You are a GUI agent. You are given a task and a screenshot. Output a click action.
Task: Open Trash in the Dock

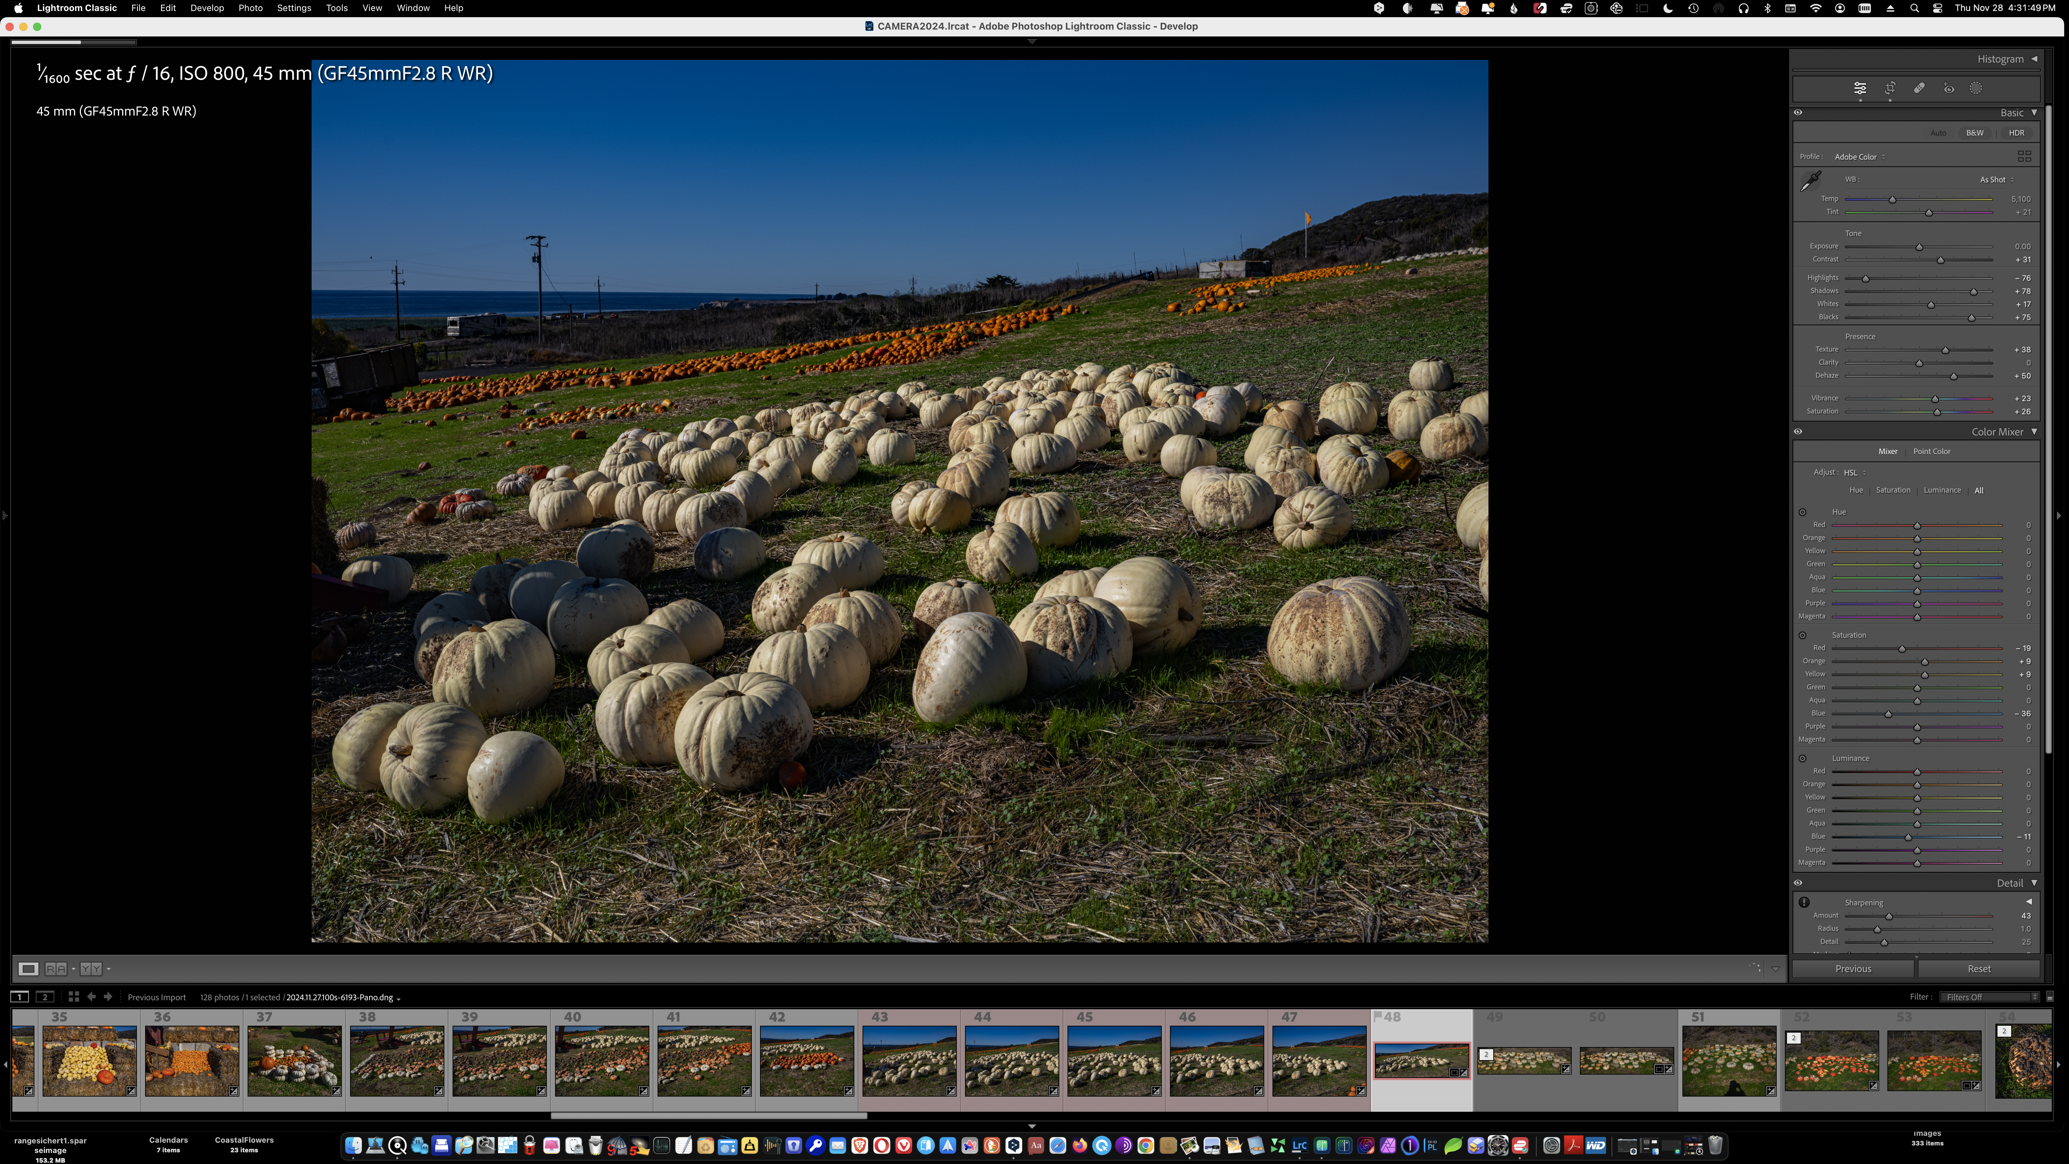(1715, 1145)
